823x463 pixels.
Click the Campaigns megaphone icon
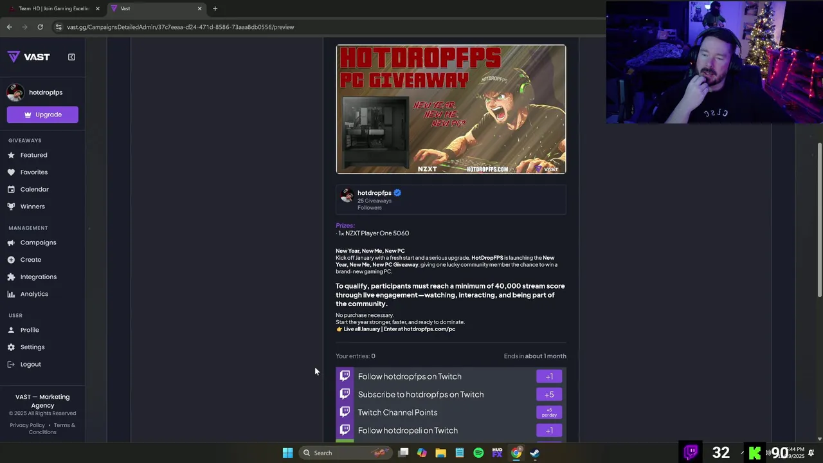click(11, 242)
